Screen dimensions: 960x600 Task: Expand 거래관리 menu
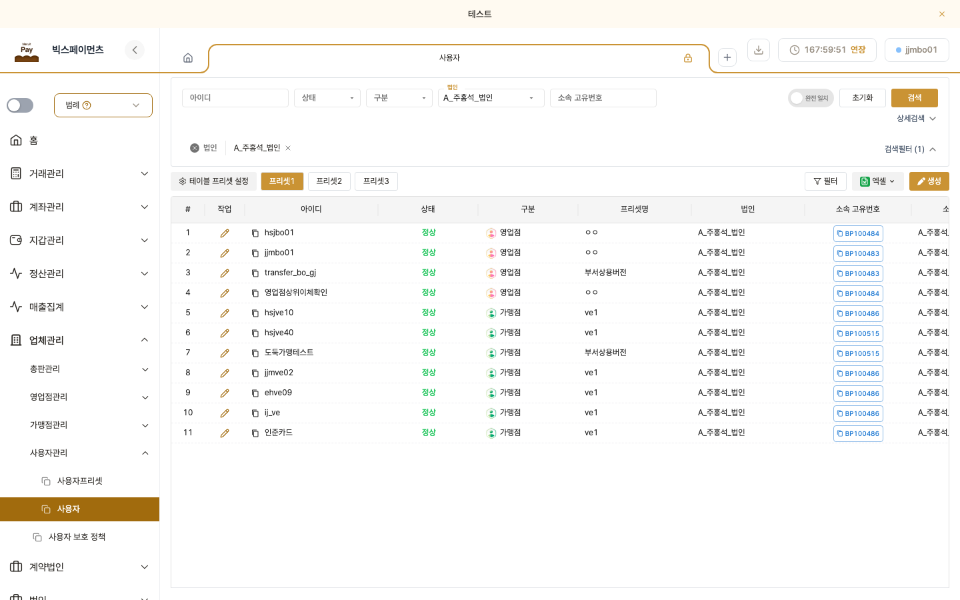click(x=80, y=173)
